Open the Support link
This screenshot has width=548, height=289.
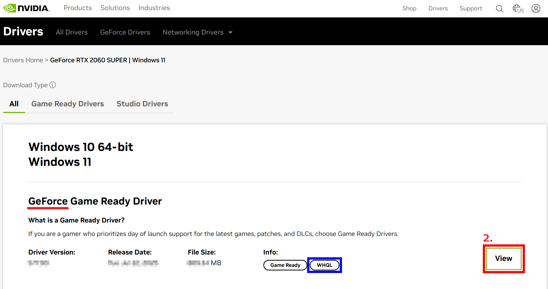[x=471, y=9]
